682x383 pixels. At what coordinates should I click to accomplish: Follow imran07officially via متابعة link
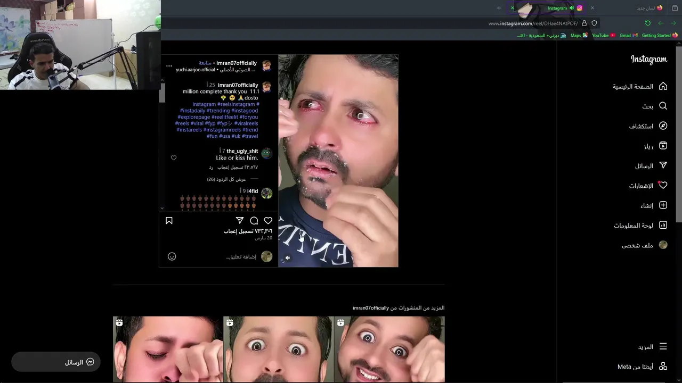coord(205,63)
